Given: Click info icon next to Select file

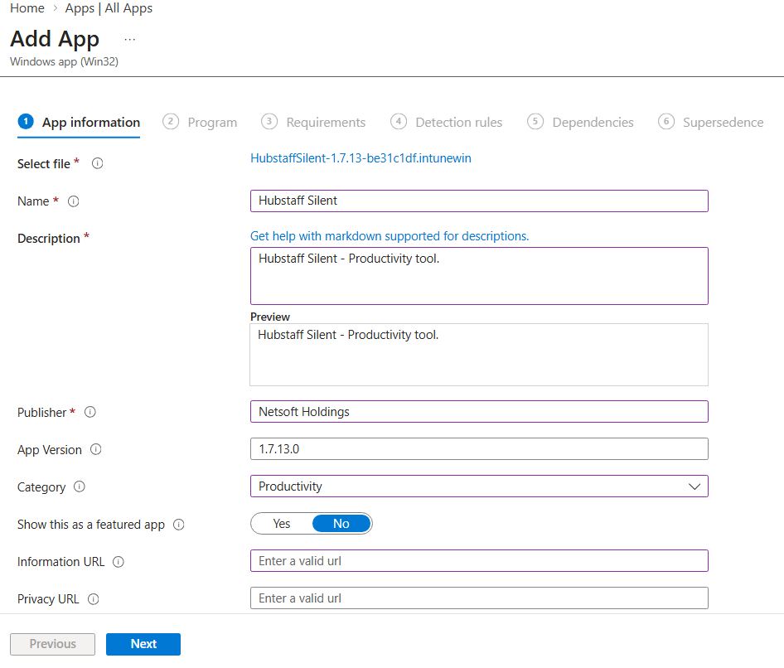Looking at the screenshot, I should pos(98,164).
